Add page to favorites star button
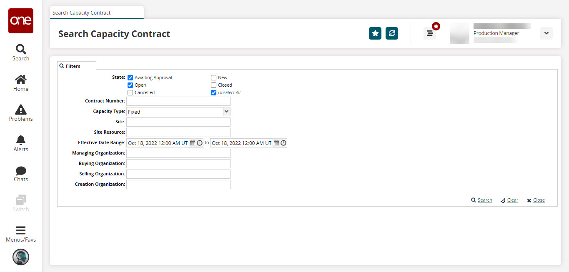 [375, 33]
